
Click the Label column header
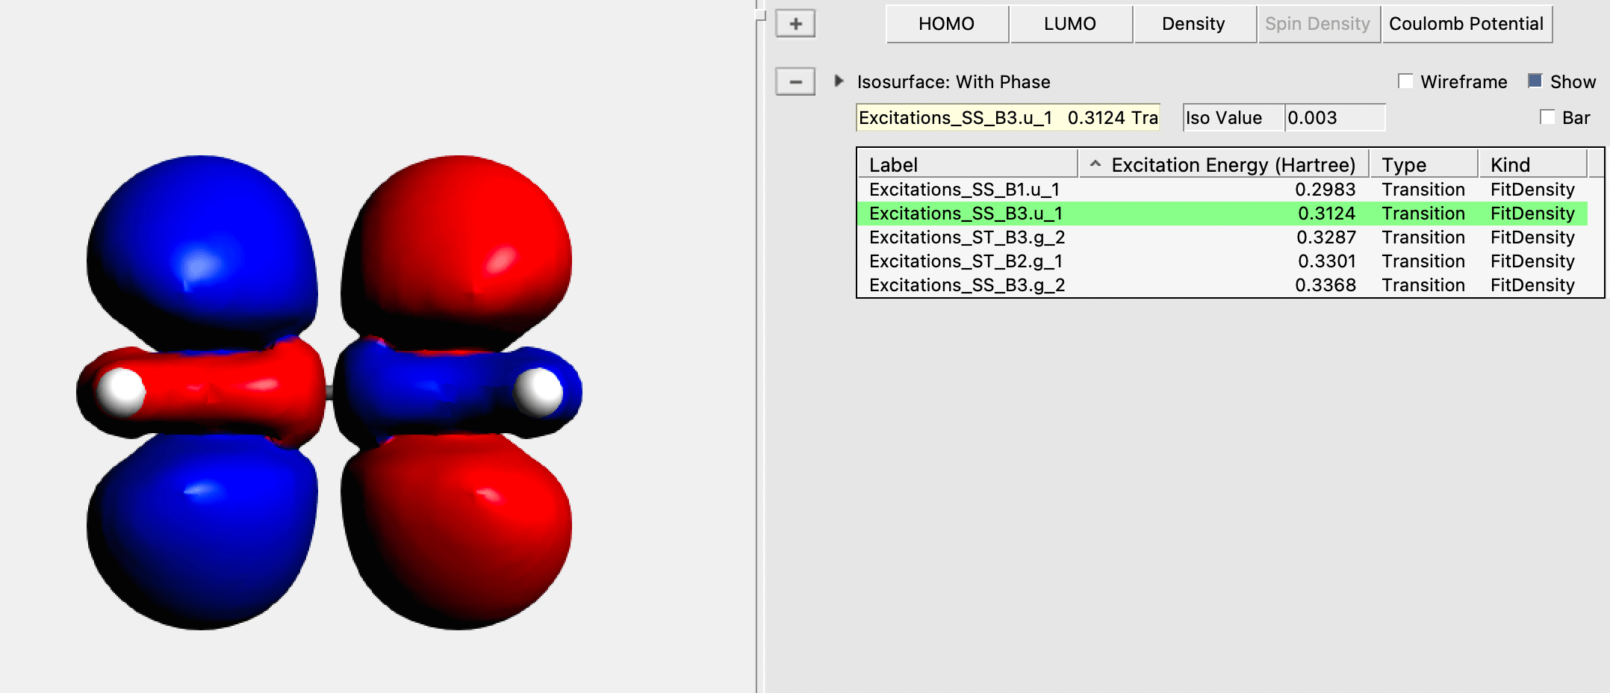[968, 164]
